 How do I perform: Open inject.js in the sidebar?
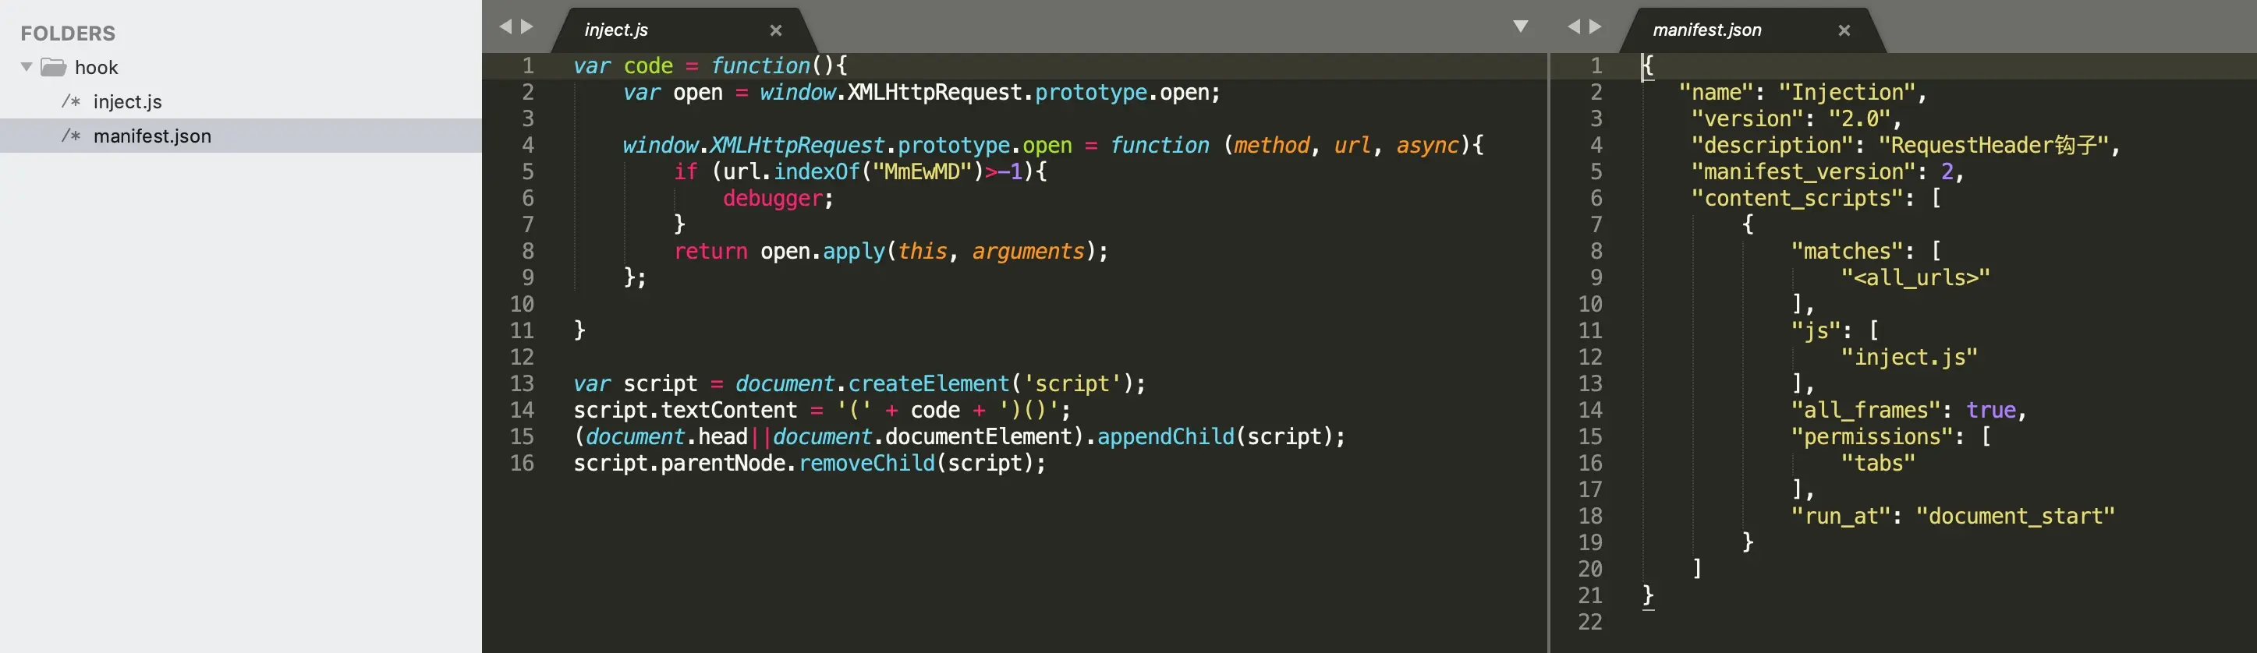[x=128, y=101]
